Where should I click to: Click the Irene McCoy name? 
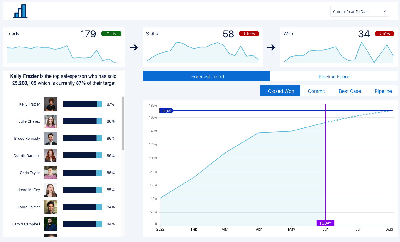point(30,190)
